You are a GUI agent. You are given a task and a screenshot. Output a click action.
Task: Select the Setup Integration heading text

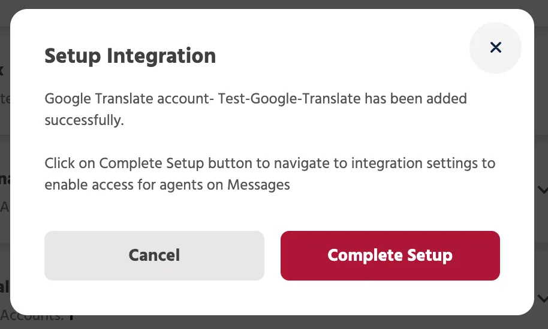(x=130, y=56)
